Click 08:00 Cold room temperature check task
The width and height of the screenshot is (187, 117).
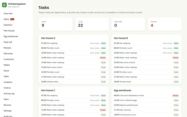(x=146, y=96)
